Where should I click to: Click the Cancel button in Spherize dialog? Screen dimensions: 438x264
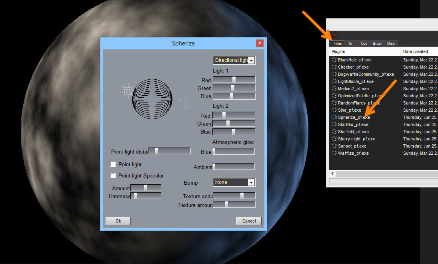point(249,221)
